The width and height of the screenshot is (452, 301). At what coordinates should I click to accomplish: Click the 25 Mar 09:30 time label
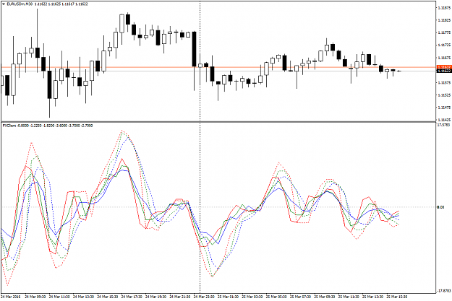tap(325, 297)
